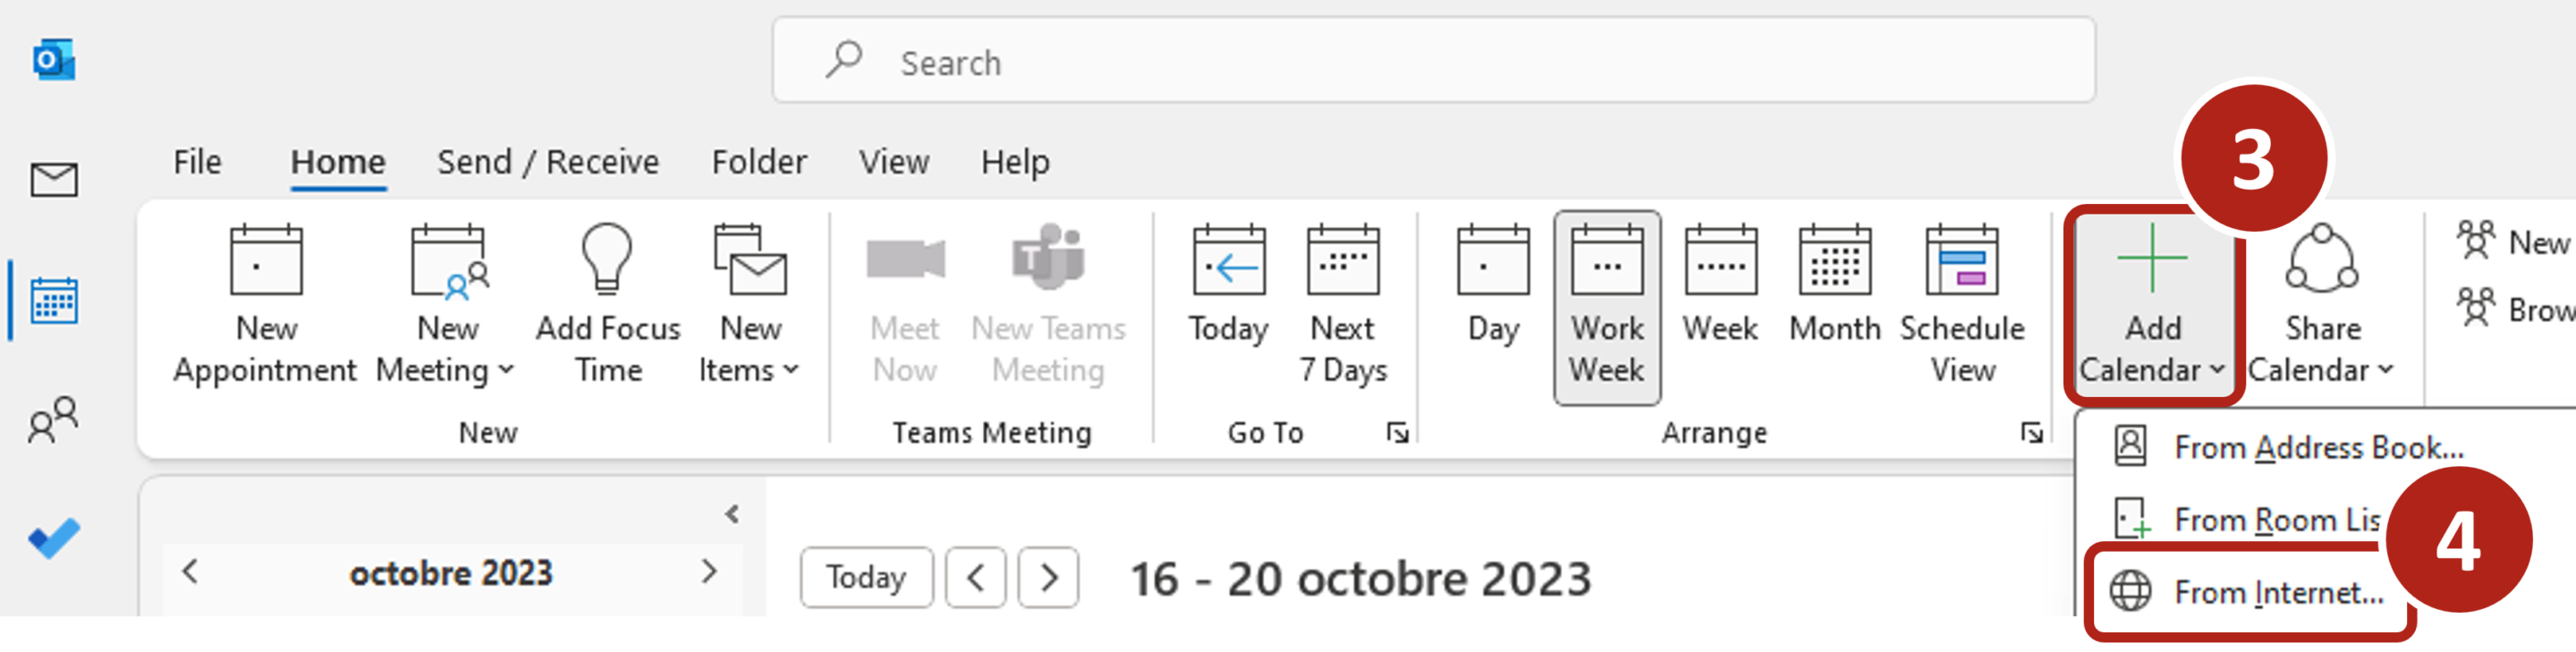Open the To Do checkmark icon

click(x=54, y=538)
